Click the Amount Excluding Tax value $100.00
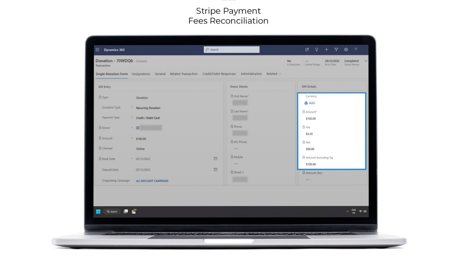Viewport: 458px width, 258px height. coord(311,164)
